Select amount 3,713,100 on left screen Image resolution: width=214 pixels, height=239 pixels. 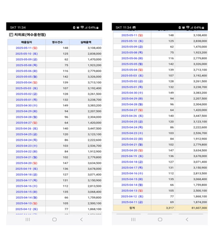(94, 82)
